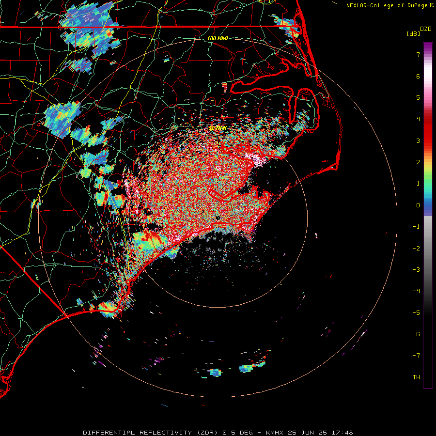Click the -7 dB scale value
Screen dimensions: 436x436
[x=416, y=356]
